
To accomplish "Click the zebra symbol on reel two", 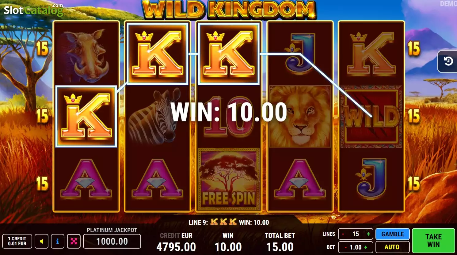I will coord(157,116).
